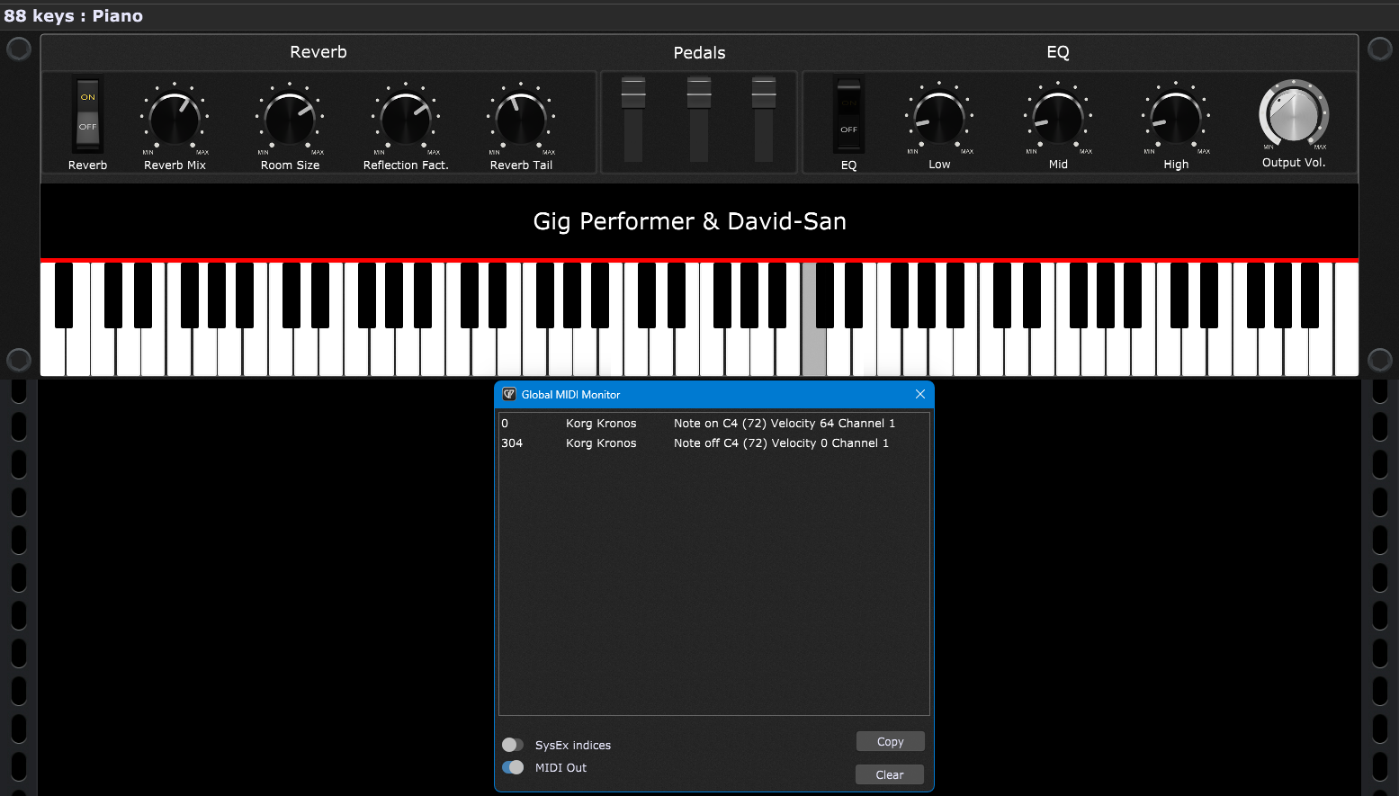Close the Global MIDI Monitor window
This screenshot has height=796, width=1399.
point(919,394)
